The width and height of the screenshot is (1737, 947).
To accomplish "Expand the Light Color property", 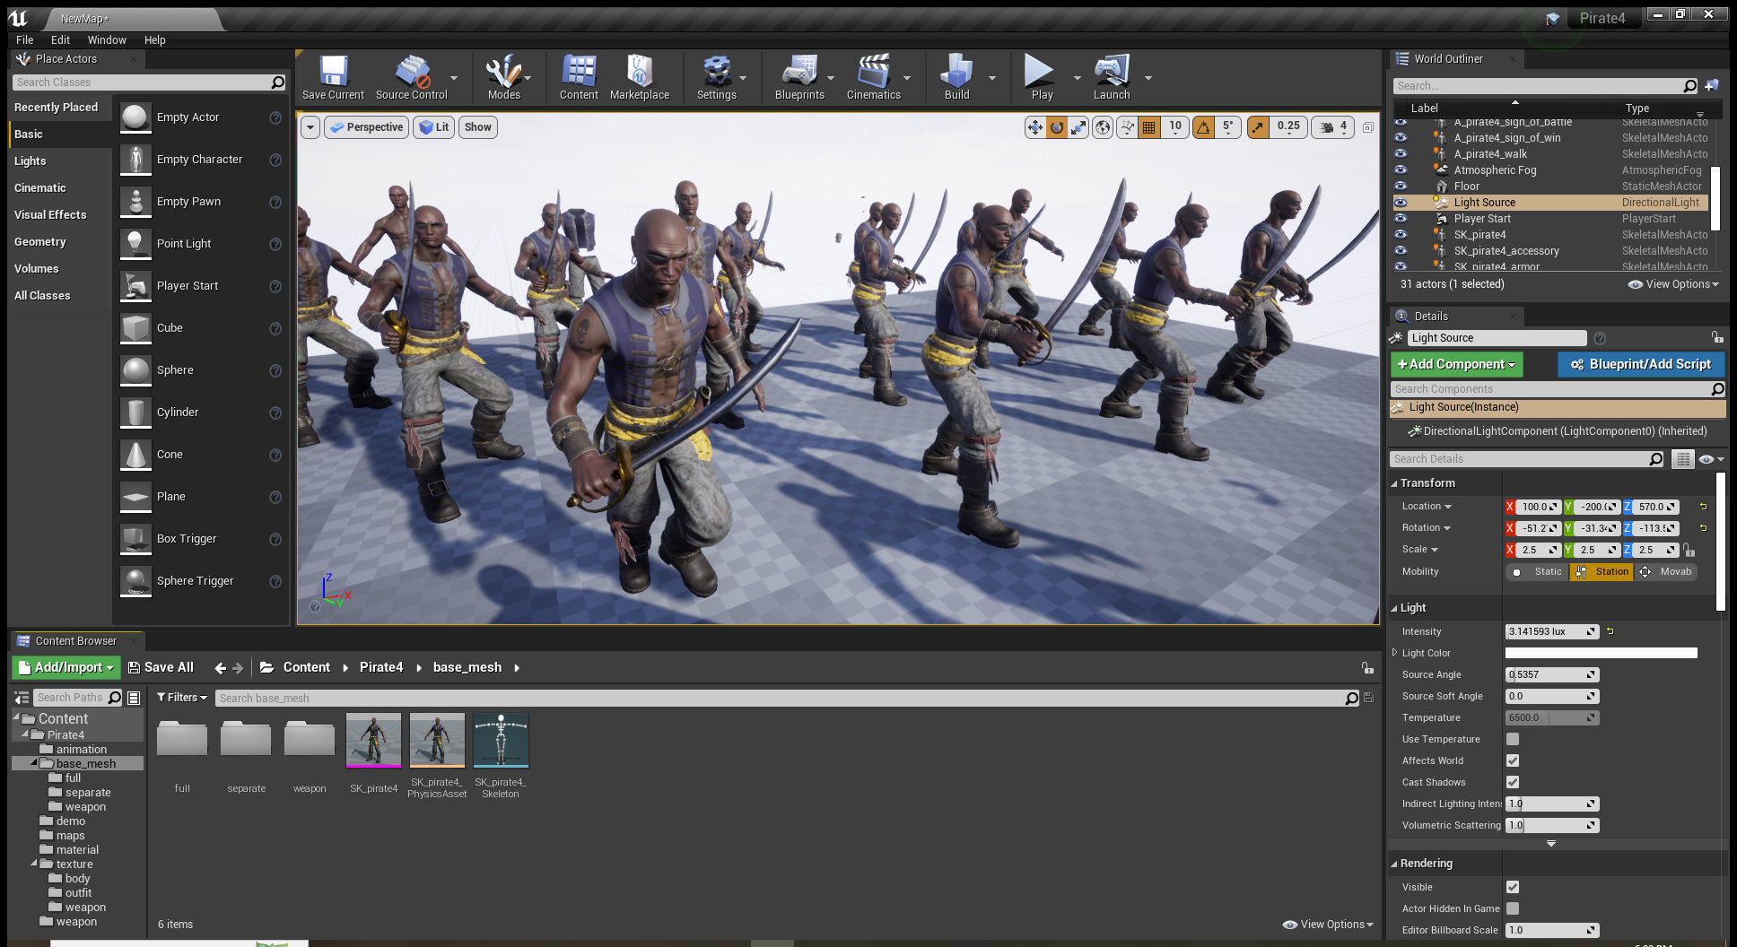I will (x=1394, y=653).
